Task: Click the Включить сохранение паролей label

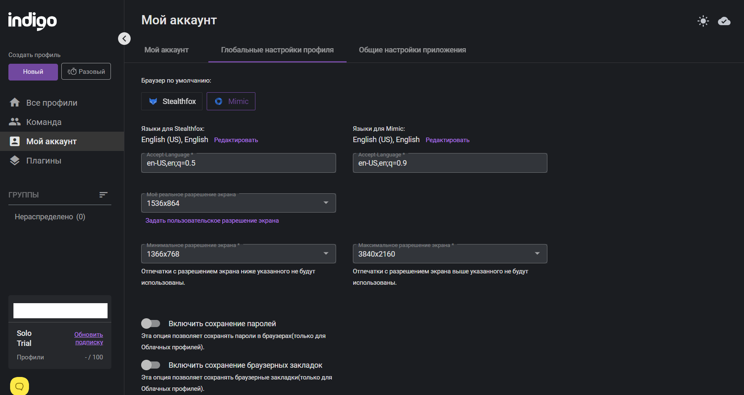Action: tap(222, 324)
